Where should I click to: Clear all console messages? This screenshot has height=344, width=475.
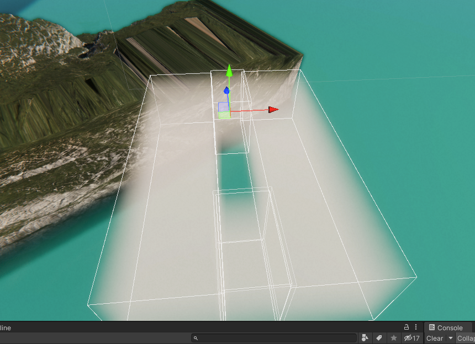point(434,338)
